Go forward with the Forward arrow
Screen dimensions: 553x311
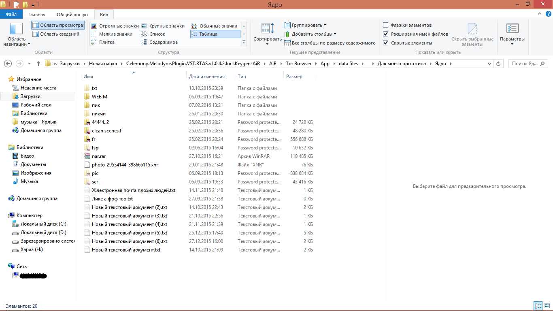click(19, 64)
